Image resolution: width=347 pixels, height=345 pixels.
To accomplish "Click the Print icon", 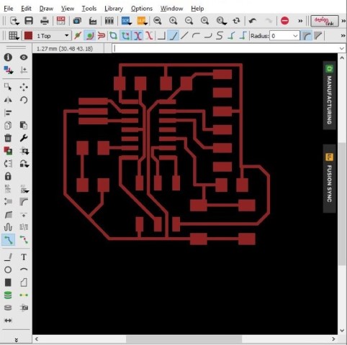I will click(x=45, y=21).
